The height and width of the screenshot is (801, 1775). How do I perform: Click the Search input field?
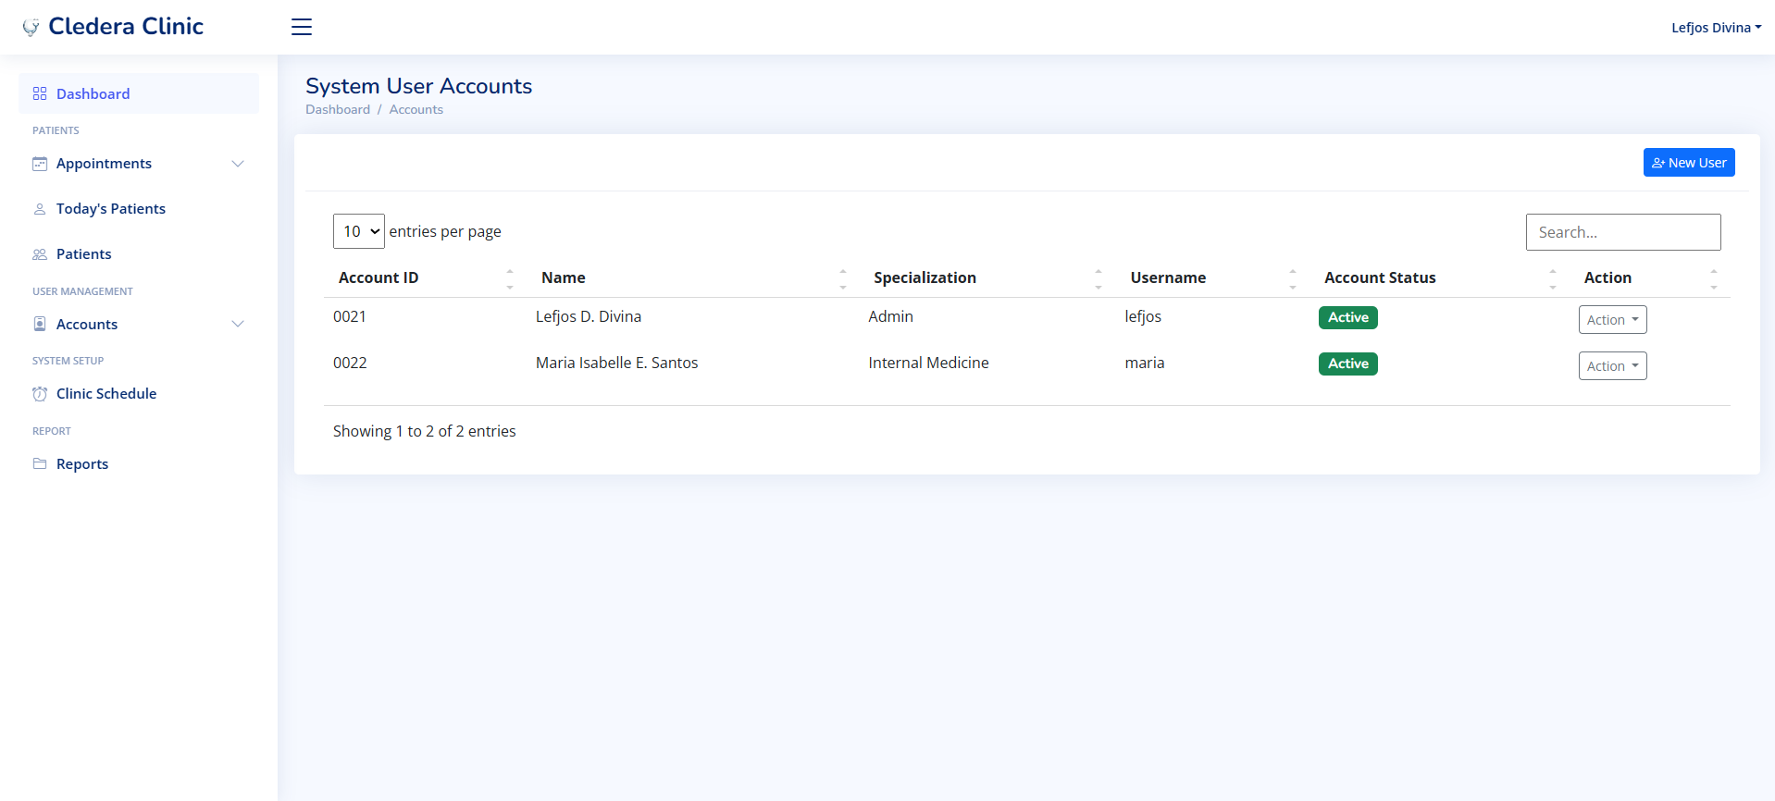[1622, 232]
